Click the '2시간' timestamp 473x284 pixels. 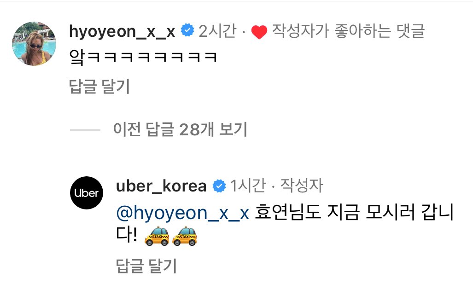pyautogui.click(x=217, y=31)
